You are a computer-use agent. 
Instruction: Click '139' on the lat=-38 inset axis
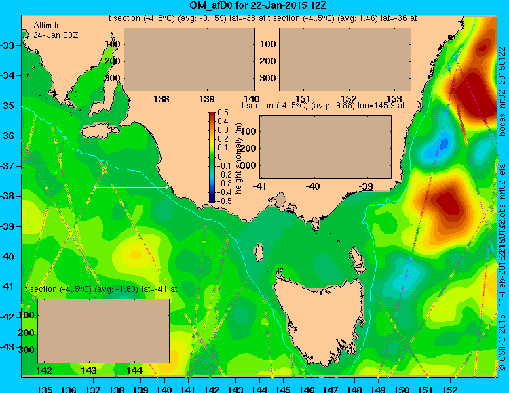pos(207,99)
